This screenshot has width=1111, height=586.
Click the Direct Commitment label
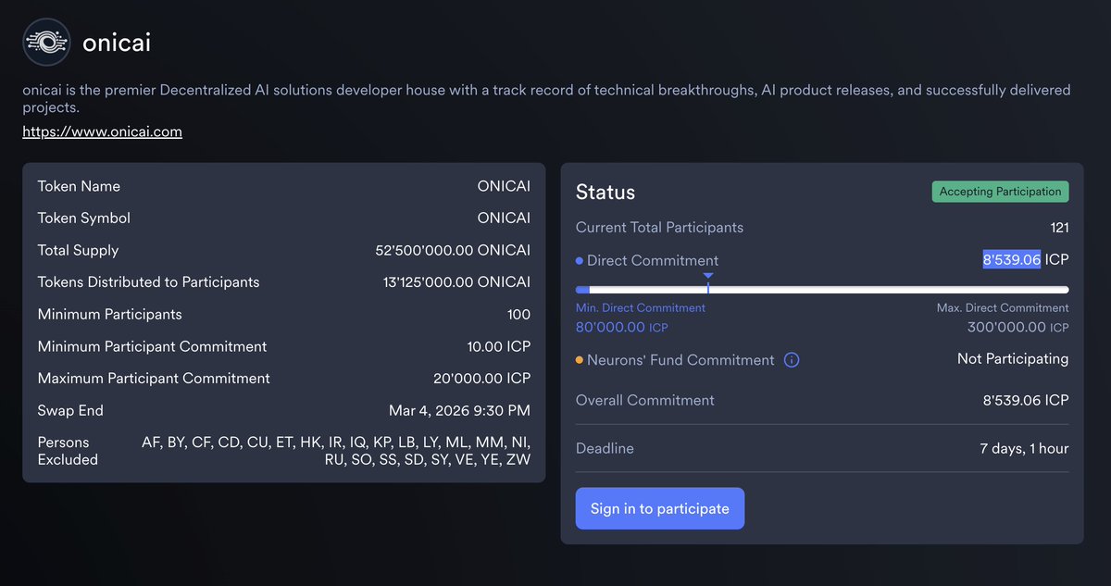coord(653,261)
